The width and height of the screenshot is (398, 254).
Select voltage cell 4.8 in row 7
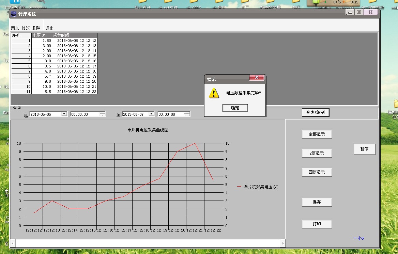[42, 71]
